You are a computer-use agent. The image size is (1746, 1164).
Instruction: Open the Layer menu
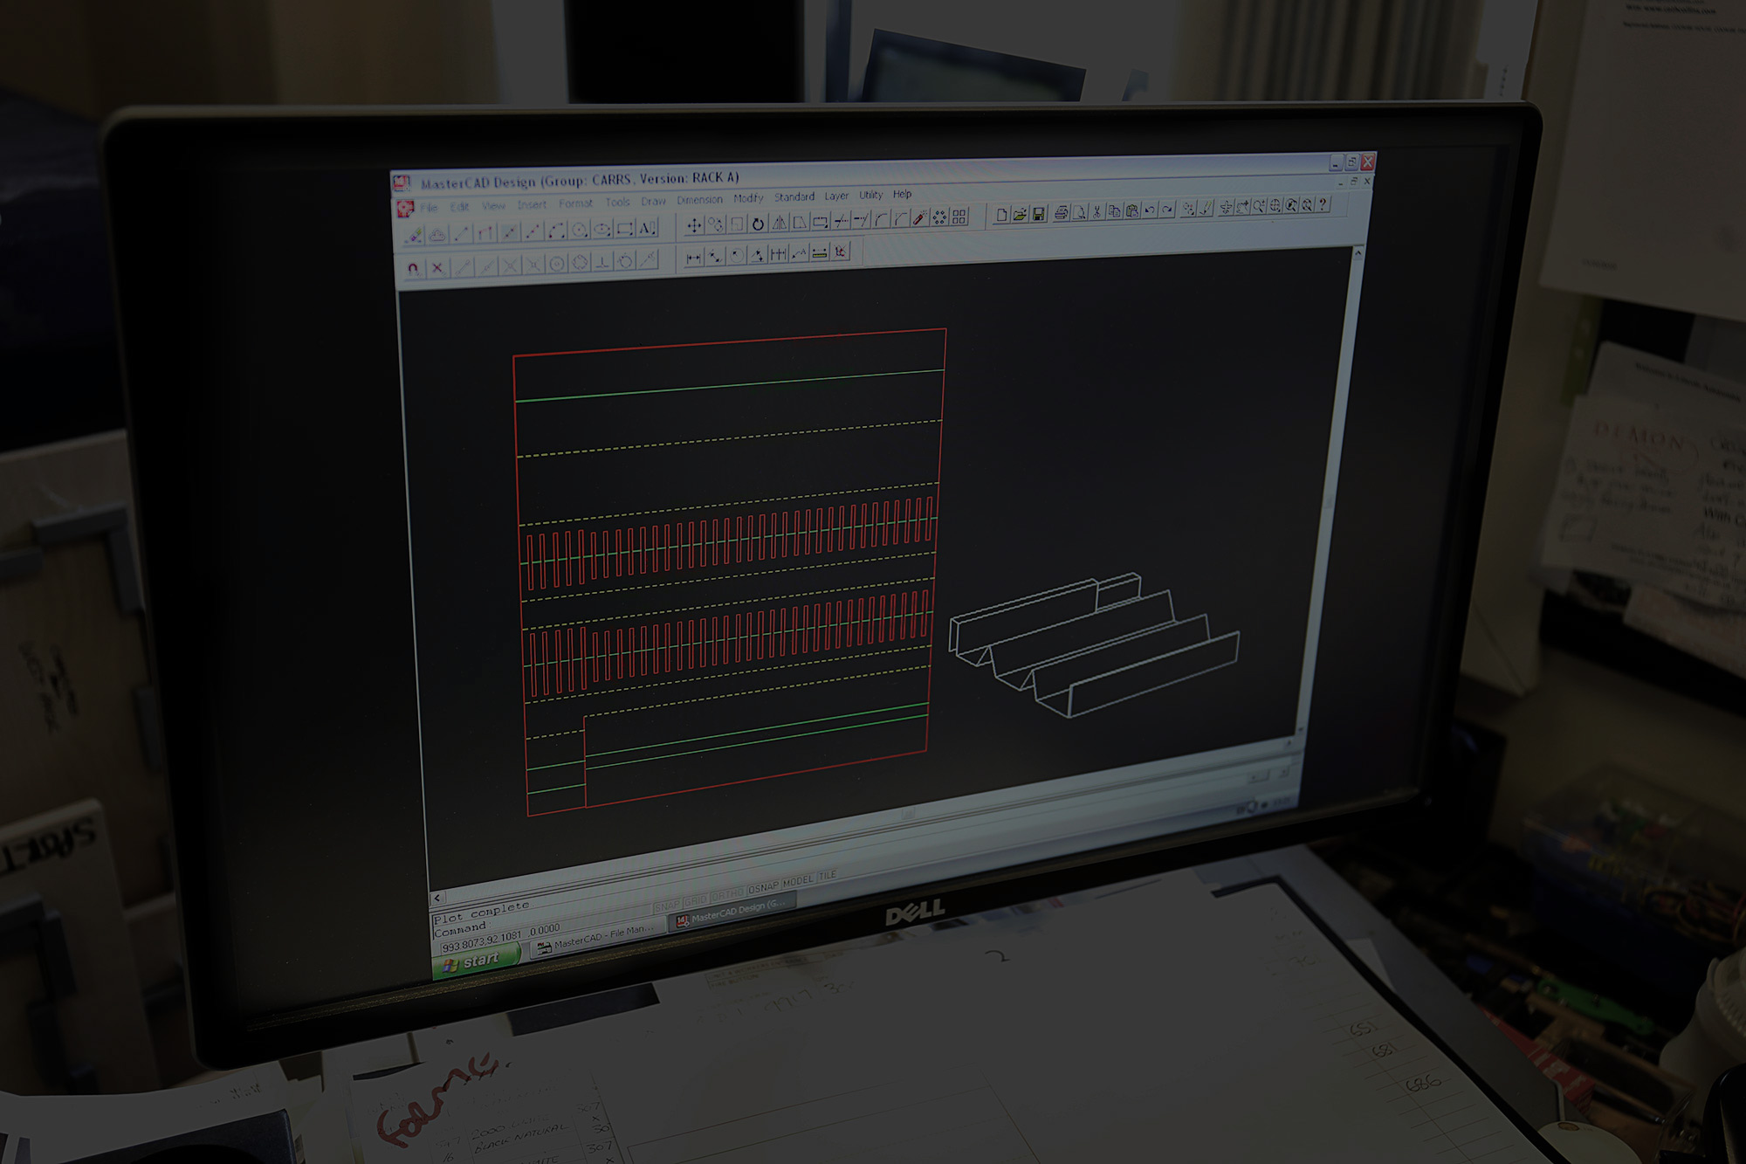pyautogui.click(x=836, y=196)
